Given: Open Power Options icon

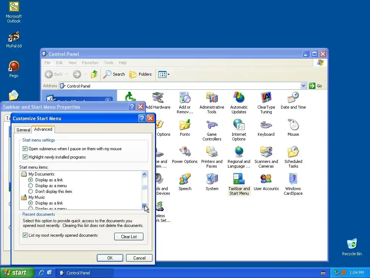Looking at the screenshot, I should [185, 155].
